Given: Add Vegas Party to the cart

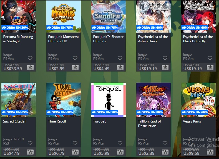Looking at the screenshot, I should pyautogui.click(x=210, y=152).
